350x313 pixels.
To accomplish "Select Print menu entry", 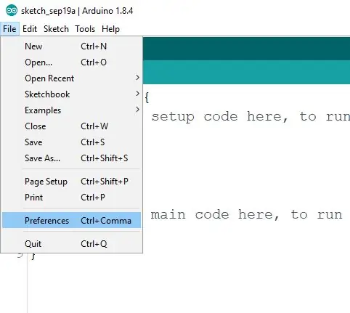I will (x=71, y=198).
